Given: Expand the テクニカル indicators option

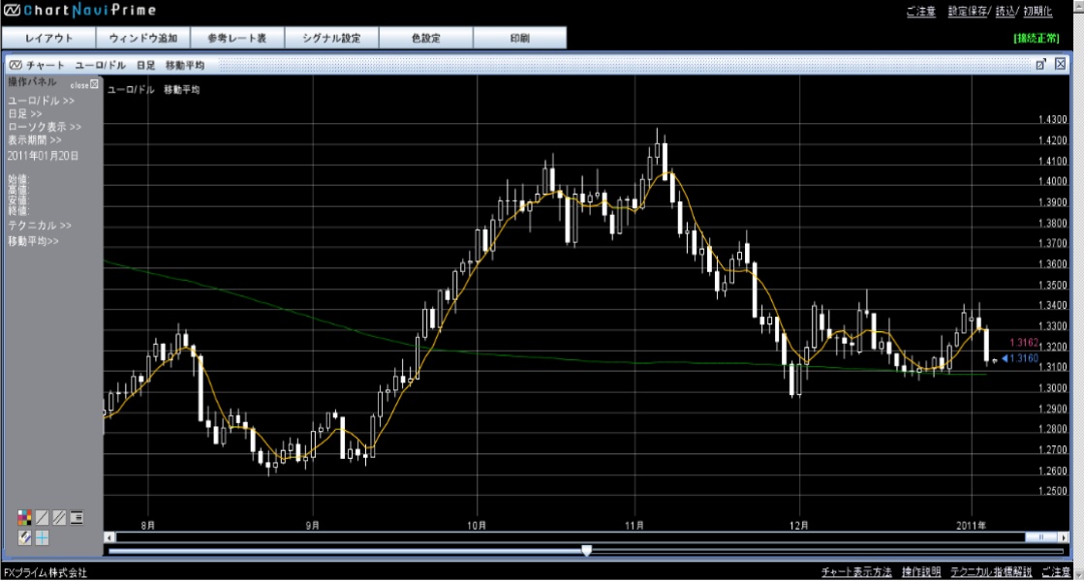Looking at the screenshot, I should tap(39, 226).
